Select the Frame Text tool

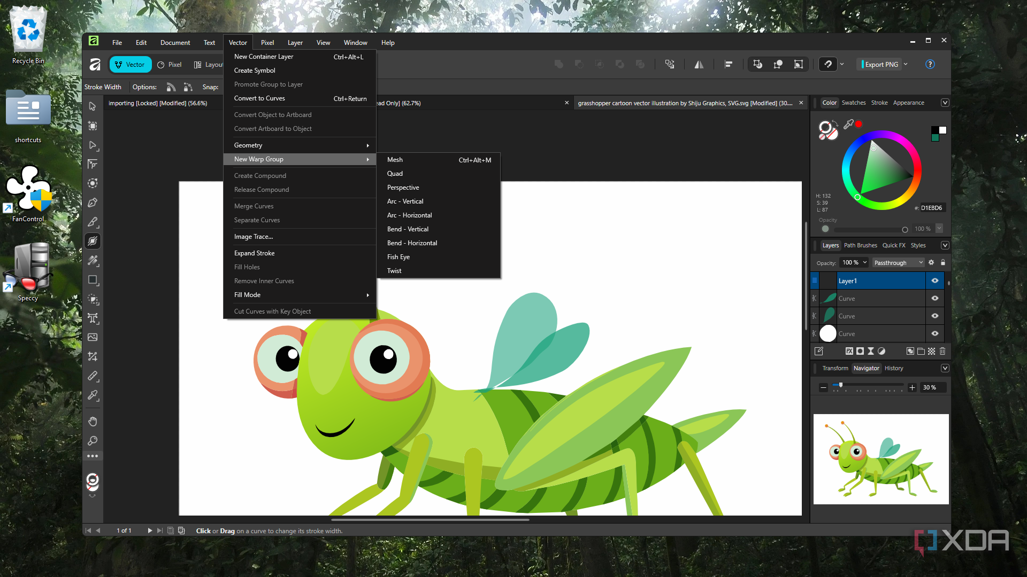(x=93, y=318)
